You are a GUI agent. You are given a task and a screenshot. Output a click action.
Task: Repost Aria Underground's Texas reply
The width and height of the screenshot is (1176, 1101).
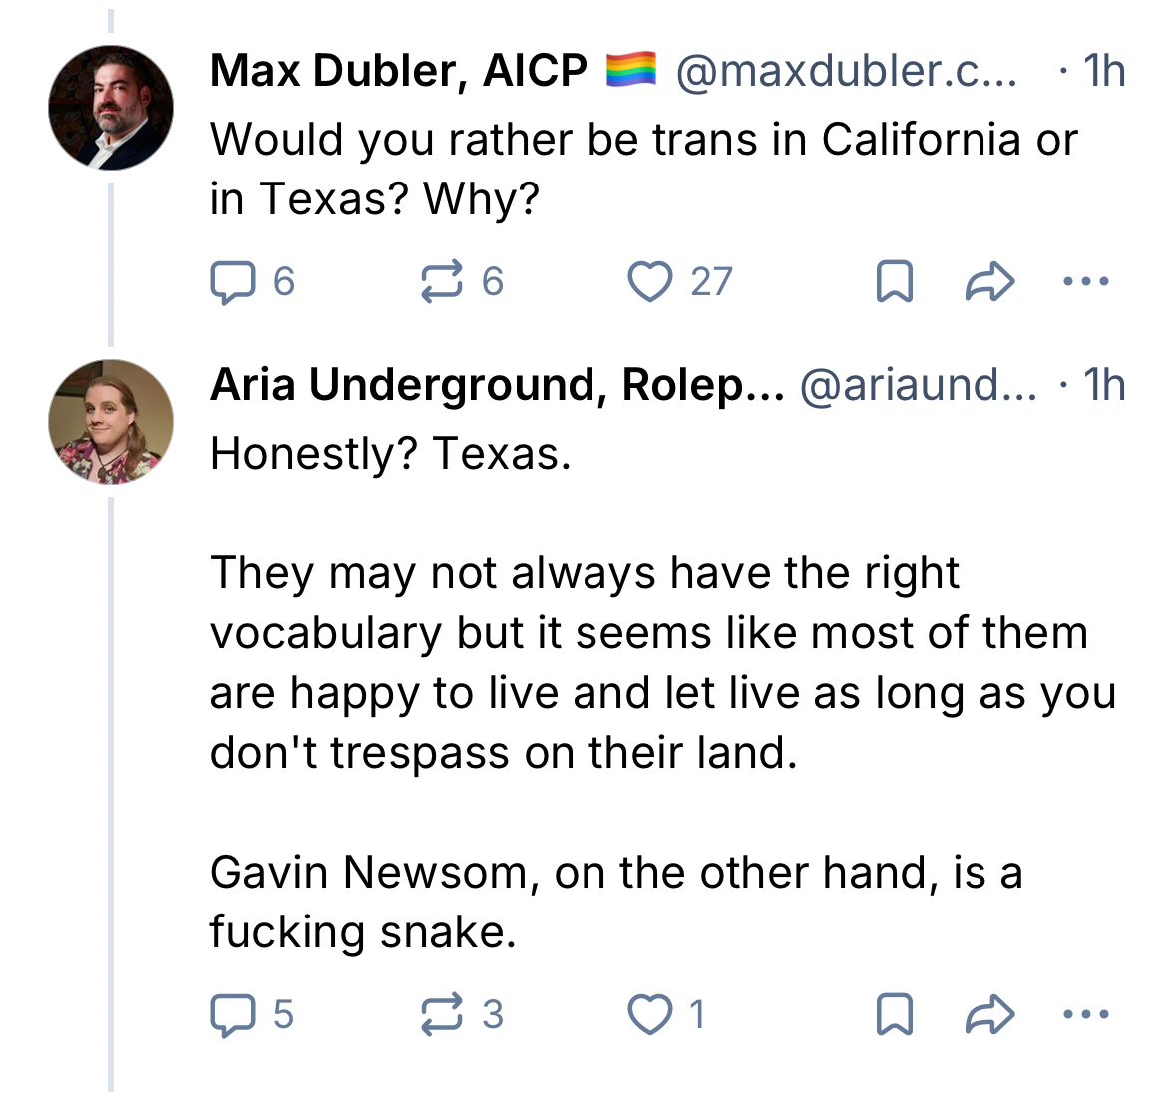pyautogui.click(x=442, y=1015)
